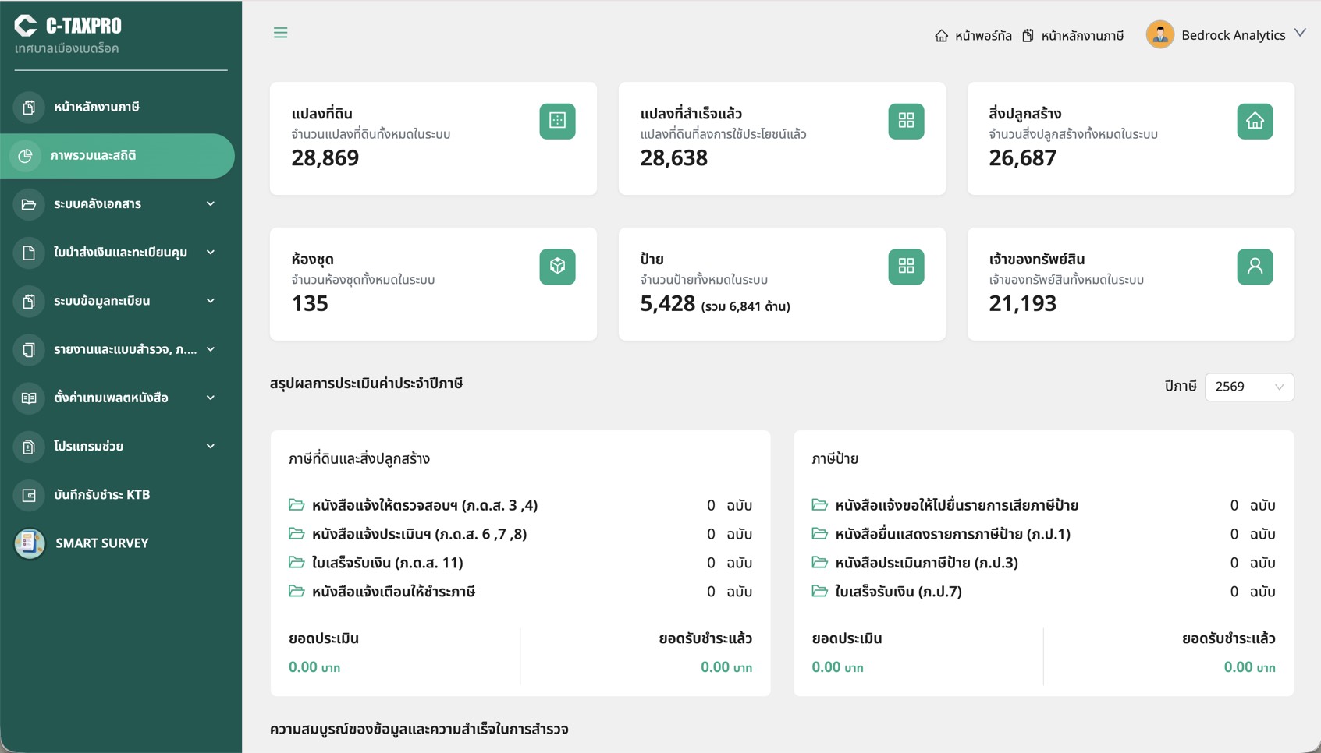
Task: Open the Bedrock Analytics account dropdown arrow
Action: click(x=1300, y=34)
